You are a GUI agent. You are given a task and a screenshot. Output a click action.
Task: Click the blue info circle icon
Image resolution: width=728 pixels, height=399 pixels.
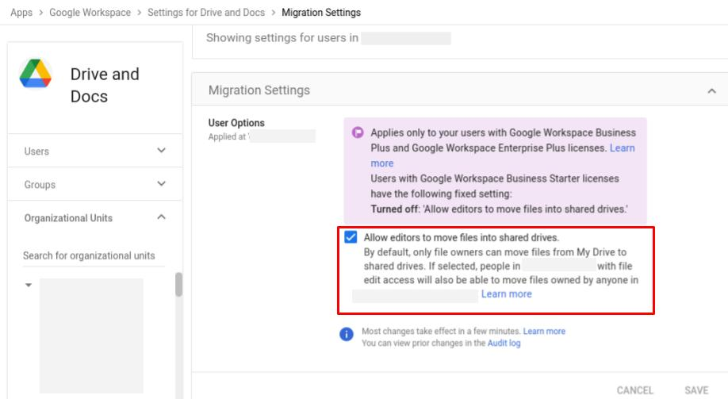point(347,334)
